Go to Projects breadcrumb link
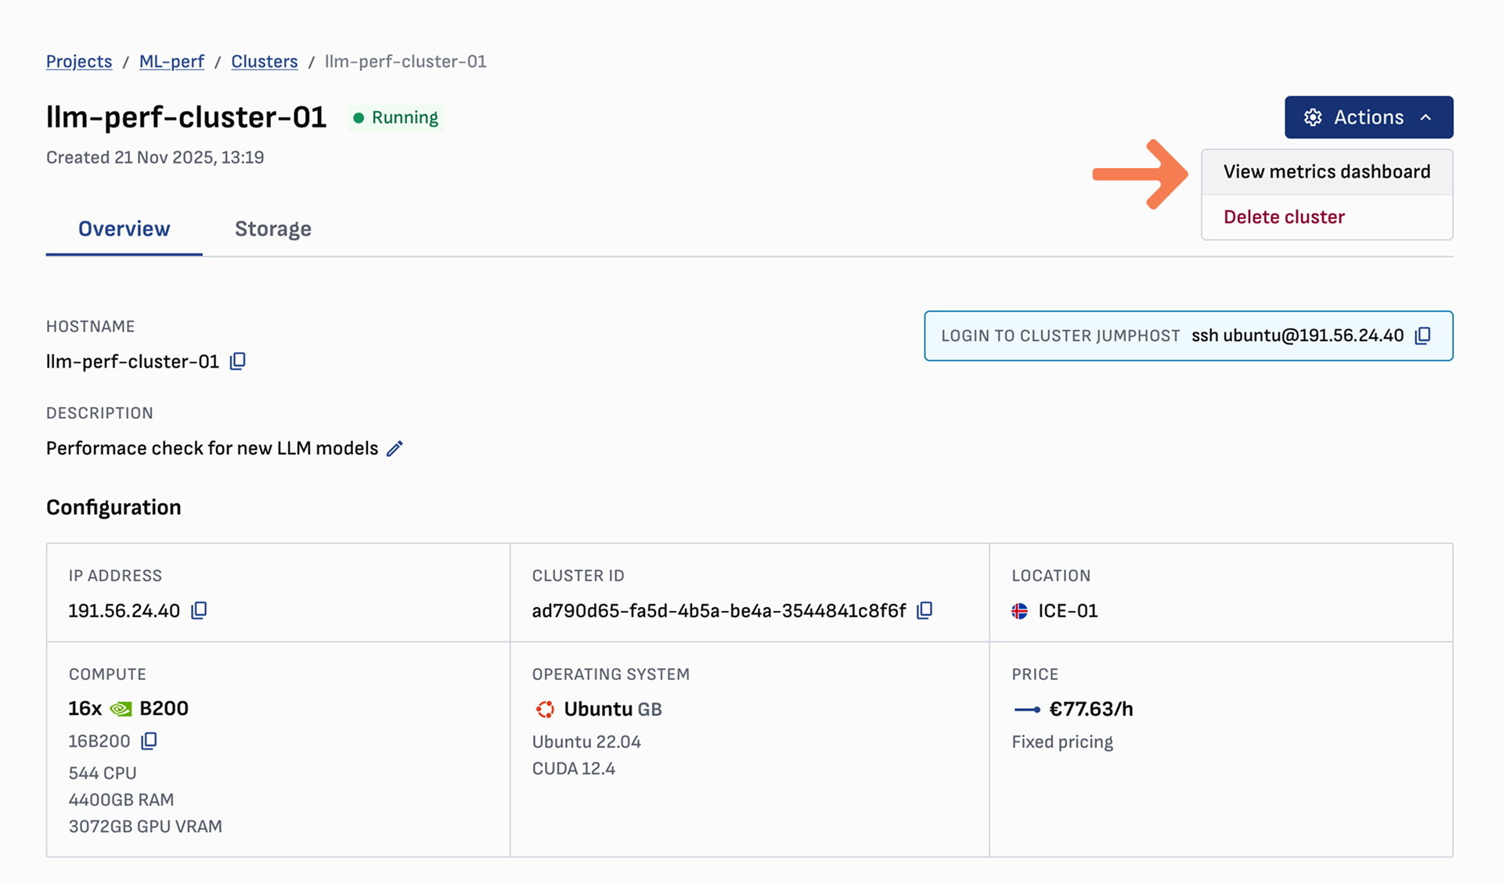 coord(79,62)
